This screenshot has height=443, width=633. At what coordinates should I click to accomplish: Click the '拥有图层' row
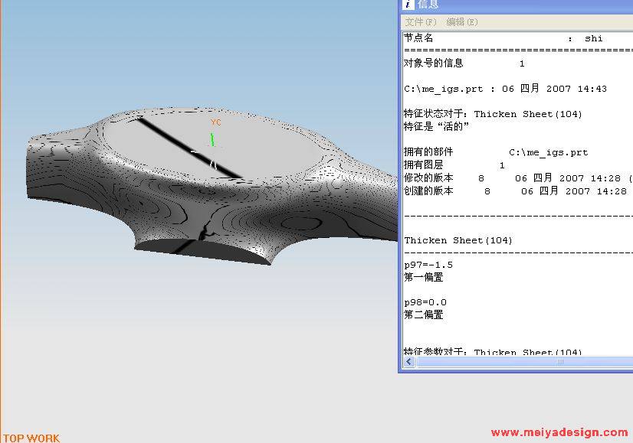point(454,164)
